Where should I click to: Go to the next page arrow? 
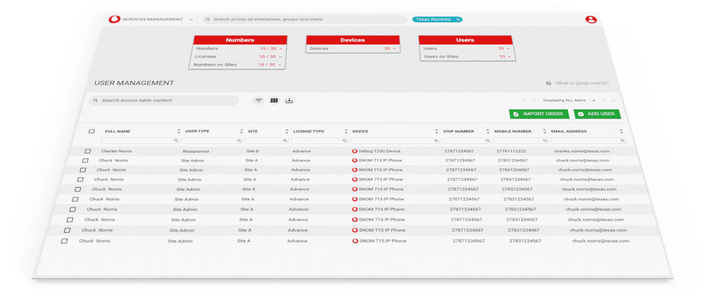604,100
